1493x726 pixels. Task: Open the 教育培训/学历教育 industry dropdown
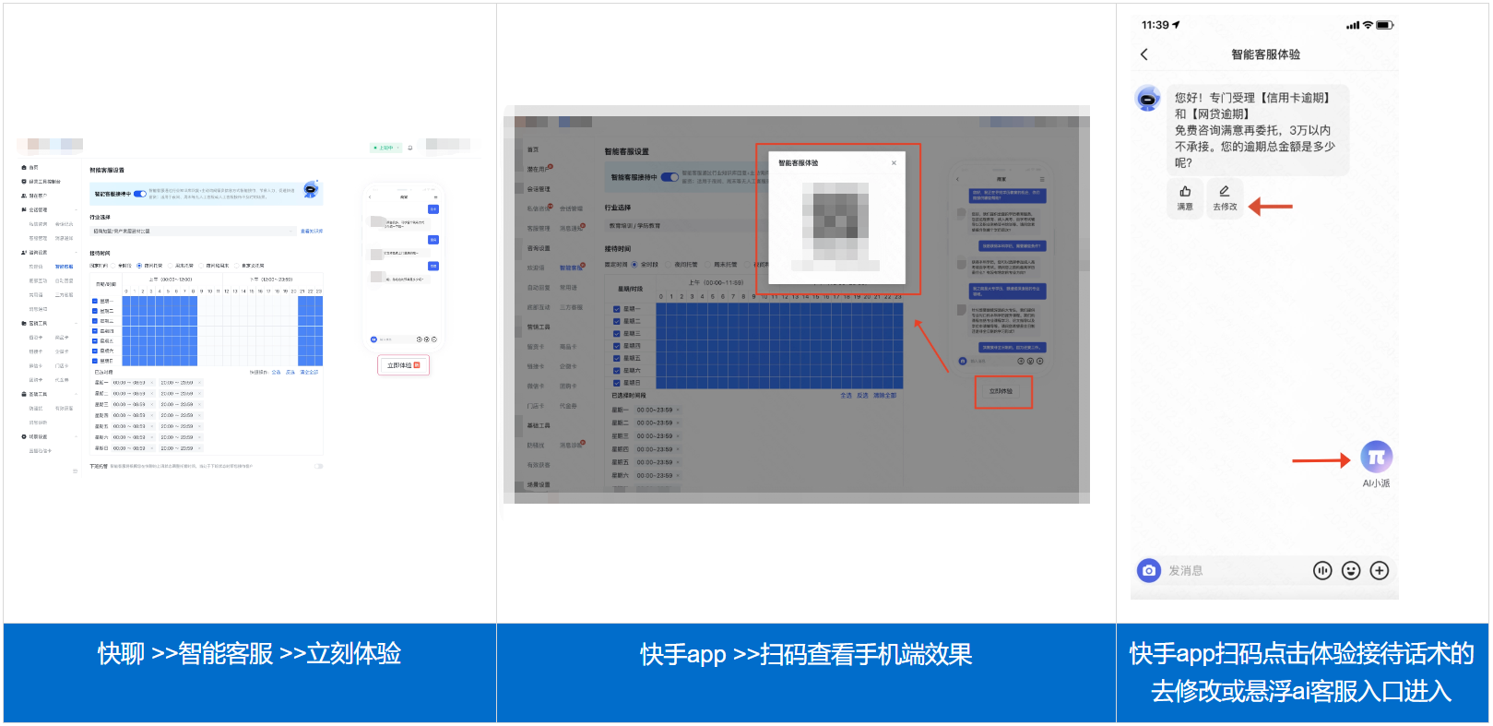(x=684, y=226)
